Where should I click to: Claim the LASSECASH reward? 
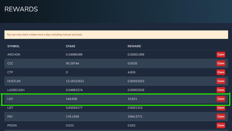click(221, 90)
